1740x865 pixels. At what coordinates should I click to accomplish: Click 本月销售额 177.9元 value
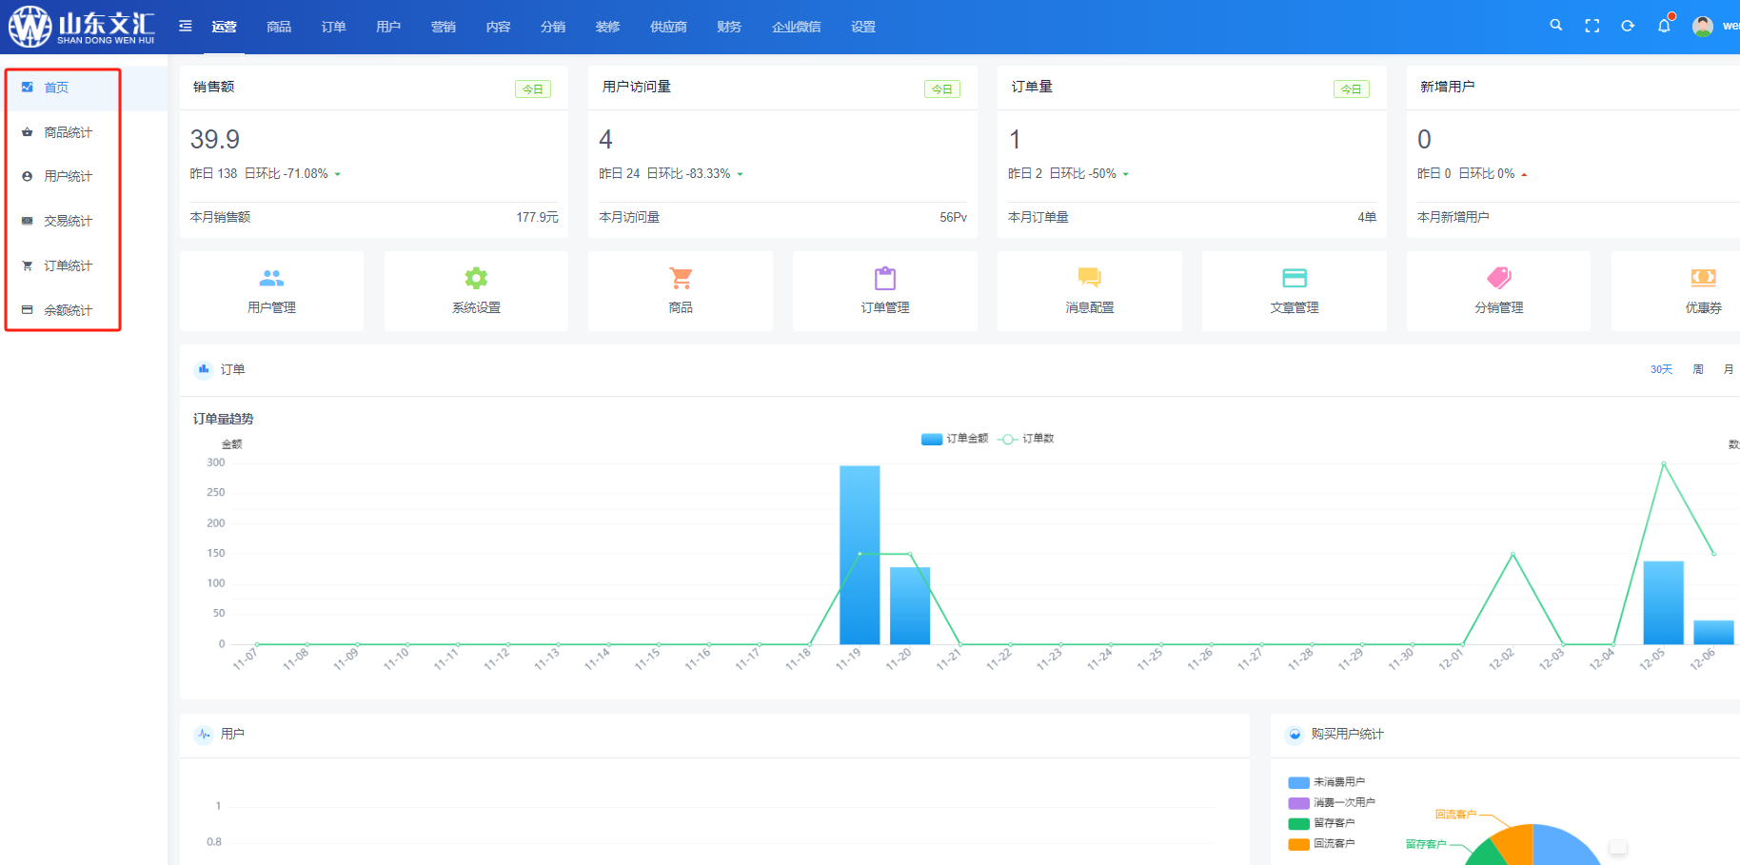pos(537,217)
